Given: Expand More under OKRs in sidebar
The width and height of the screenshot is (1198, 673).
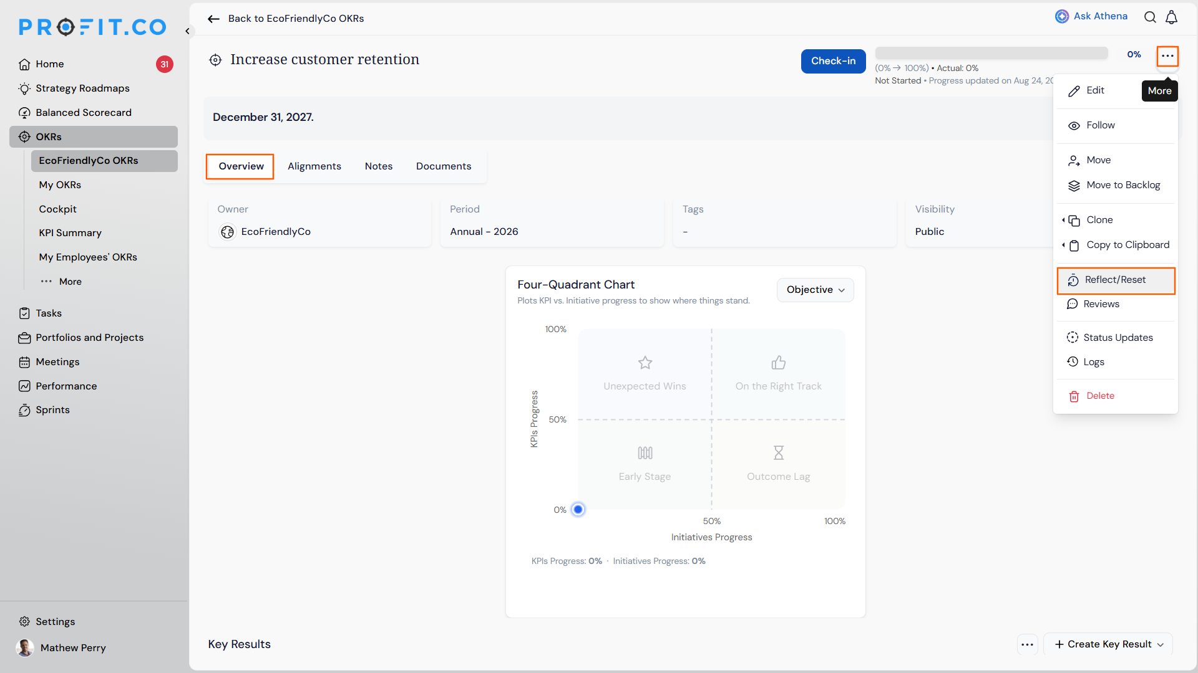Looking at the screenshot, I should coord(61,282).
